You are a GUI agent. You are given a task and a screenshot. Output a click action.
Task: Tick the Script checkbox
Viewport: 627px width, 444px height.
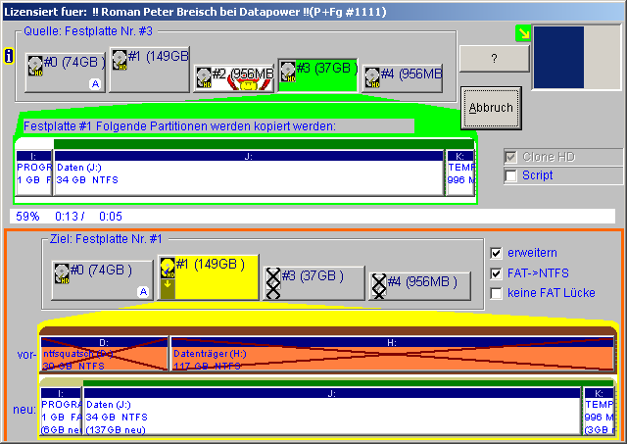click(510, 175)
